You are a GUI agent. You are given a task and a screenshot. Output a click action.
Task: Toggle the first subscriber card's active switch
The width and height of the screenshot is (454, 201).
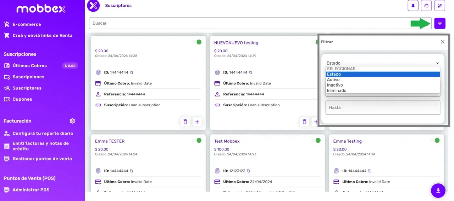[x=197, y=42]
